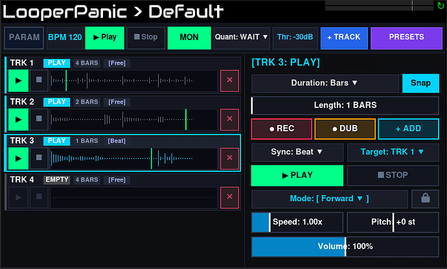Screen dimensions: 447x269
Task: Click the Volume: 100% slider
Action: coord(345,246)
